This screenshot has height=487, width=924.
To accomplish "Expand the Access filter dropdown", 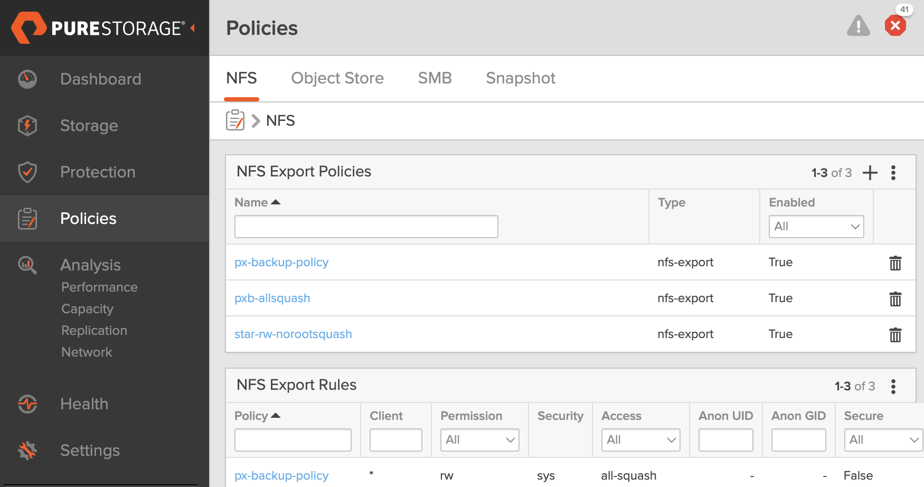I will (x=640, y=440).
